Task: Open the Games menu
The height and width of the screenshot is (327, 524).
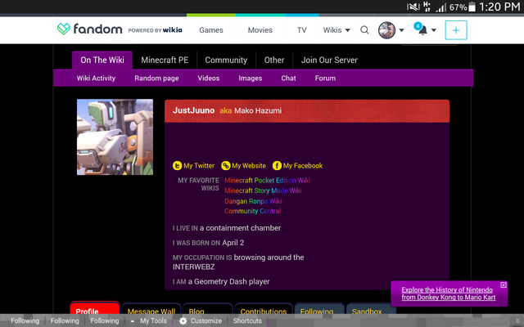Action: tap(211, 30)
